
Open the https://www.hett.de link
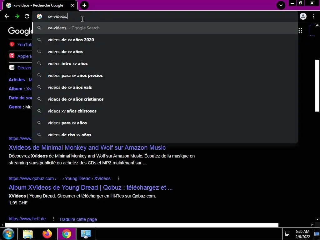pyautogui.click(x=27, y=219)
